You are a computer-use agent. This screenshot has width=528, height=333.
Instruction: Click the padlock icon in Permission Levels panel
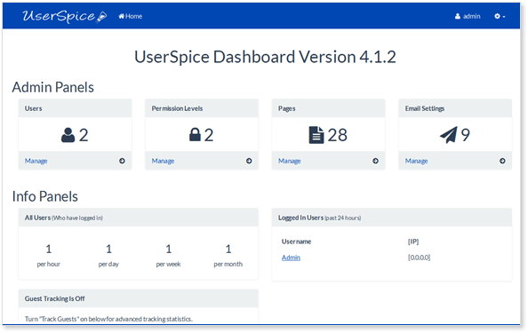coord(195,135)
